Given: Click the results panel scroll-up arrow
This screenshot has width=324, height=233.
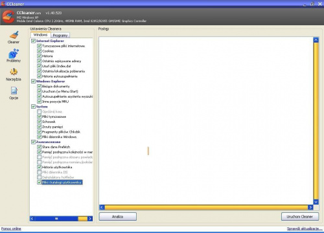Looking at the screenshot, I should [x=316, y=40].
